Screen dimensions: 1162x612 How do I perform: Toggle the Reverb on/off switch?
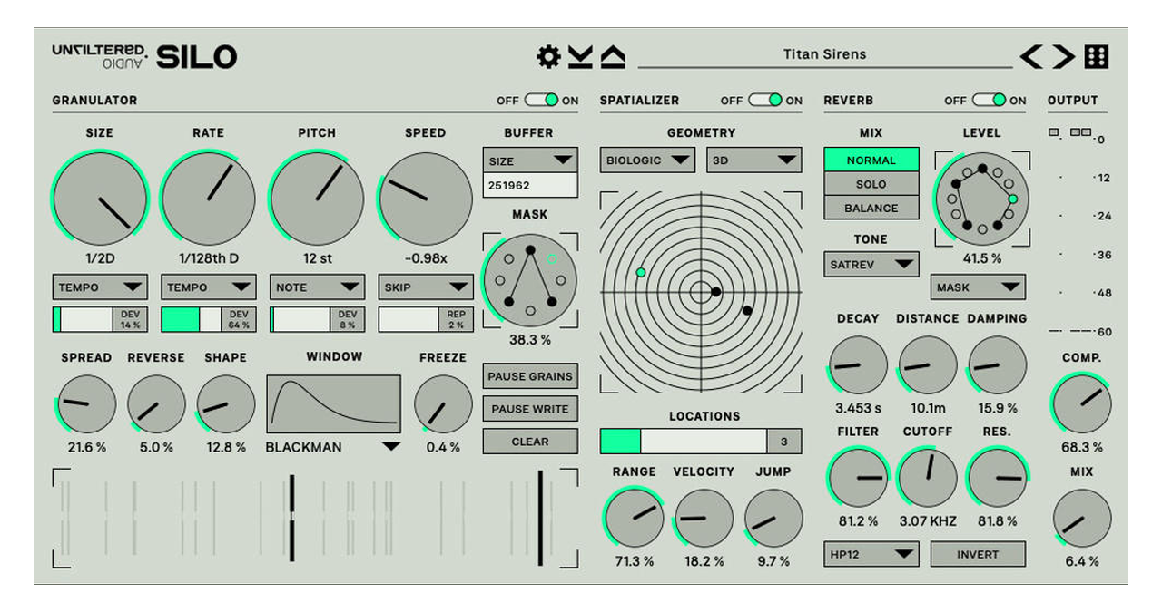click(989, 100)
